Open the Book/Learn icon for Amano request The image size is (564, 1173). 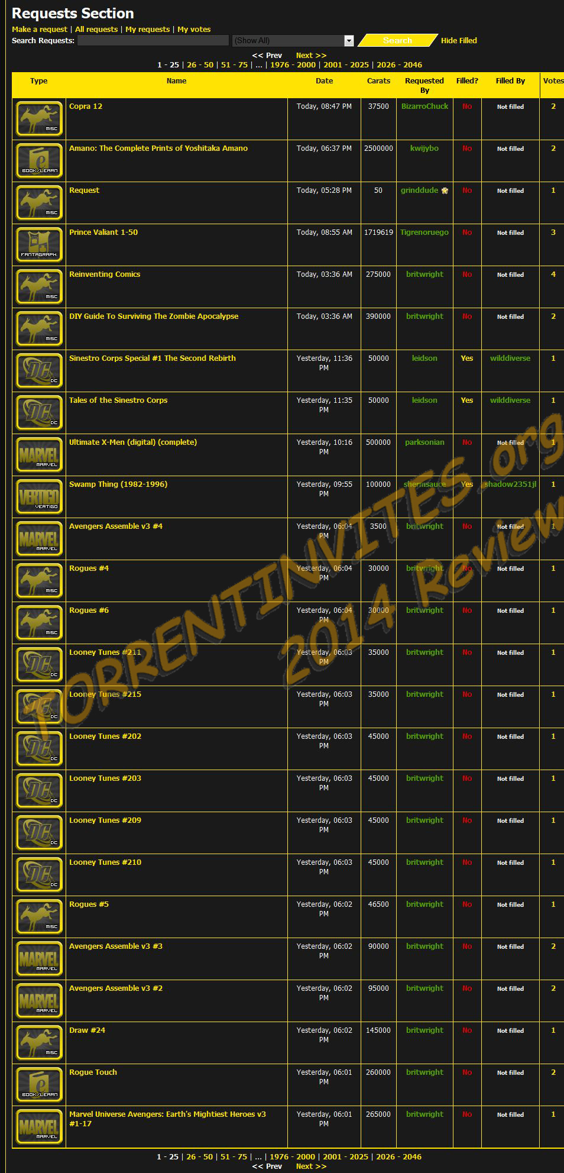(x=39, y=161)
